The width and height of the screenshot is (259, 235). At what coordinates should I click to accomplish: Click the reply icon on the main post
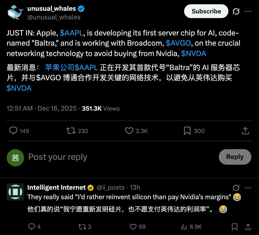[13, 131]
